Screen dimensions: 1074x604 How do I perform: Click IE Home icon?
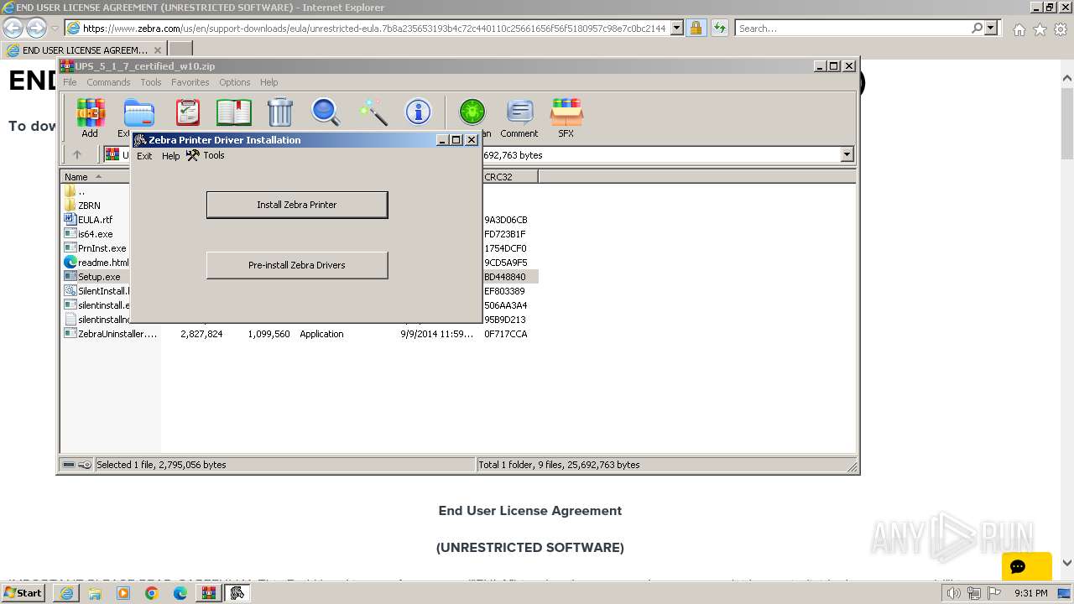click(x=1019, y=29)
